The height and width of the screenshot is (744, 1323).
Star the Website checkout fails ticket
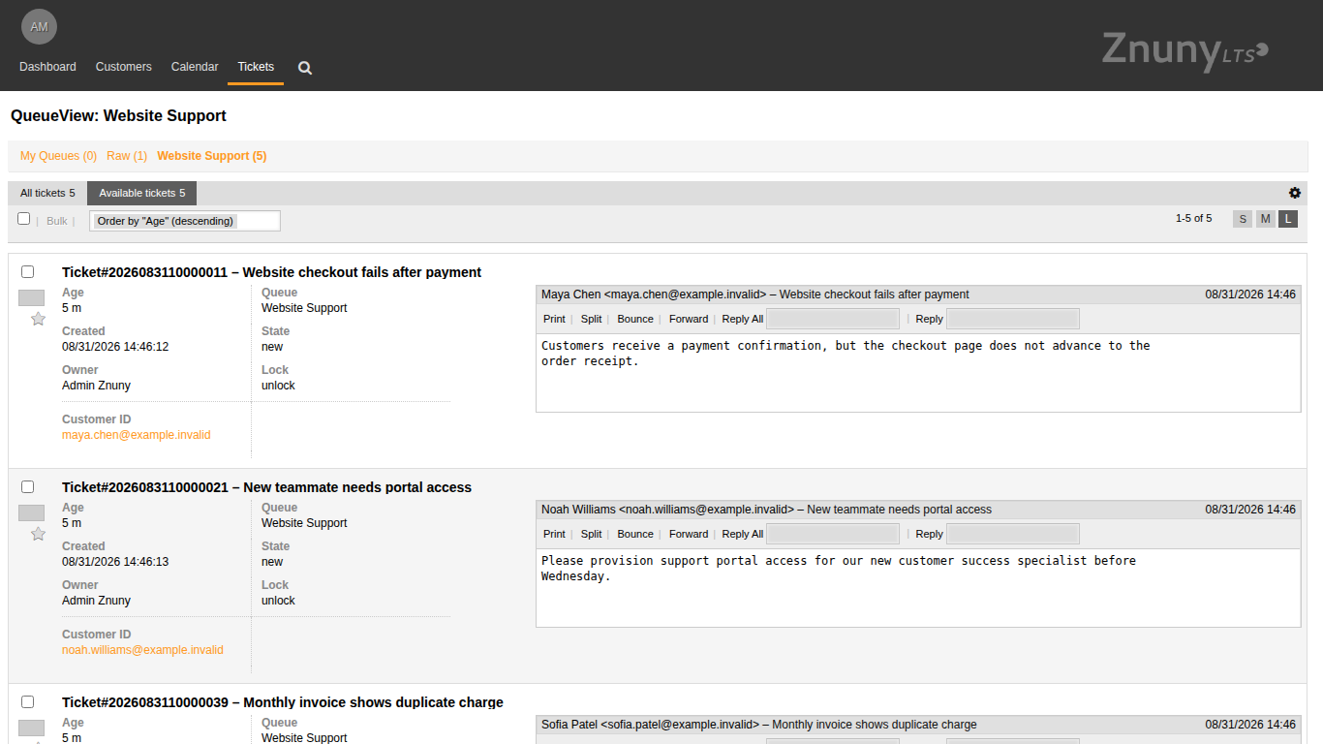39,319
